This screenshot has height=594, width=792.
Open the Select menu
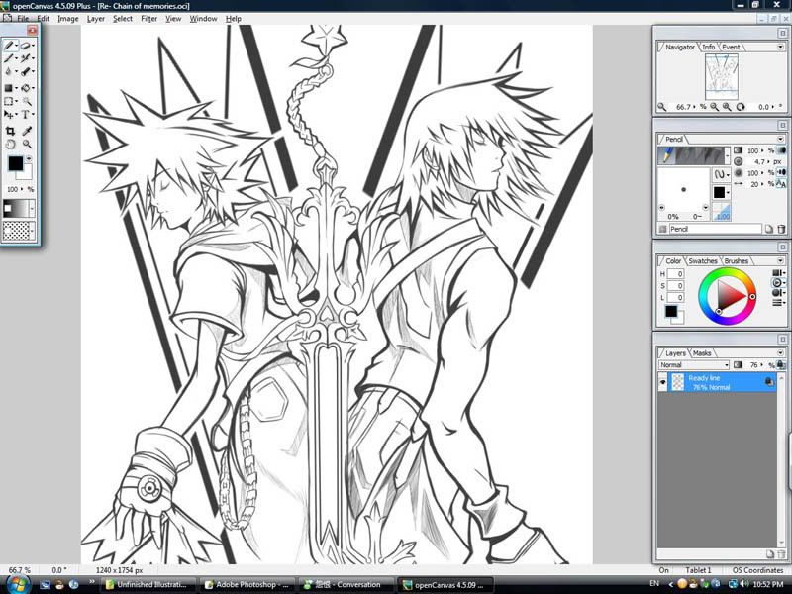point(122,19)
